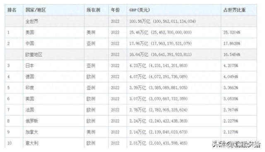This screenshot has width=265, height=152.
Task: Select the 日本 country cell
Action: click(x=29, y=66)
